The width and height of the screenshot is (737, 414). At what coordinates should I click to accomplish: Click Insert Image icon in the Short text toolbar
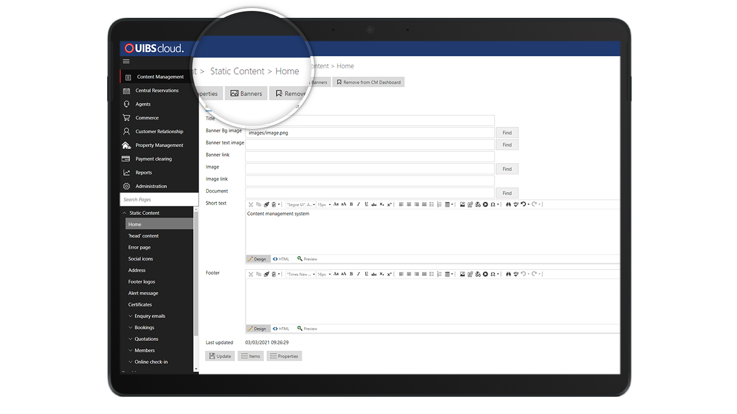pyautogui.click(x=462, y=204)
